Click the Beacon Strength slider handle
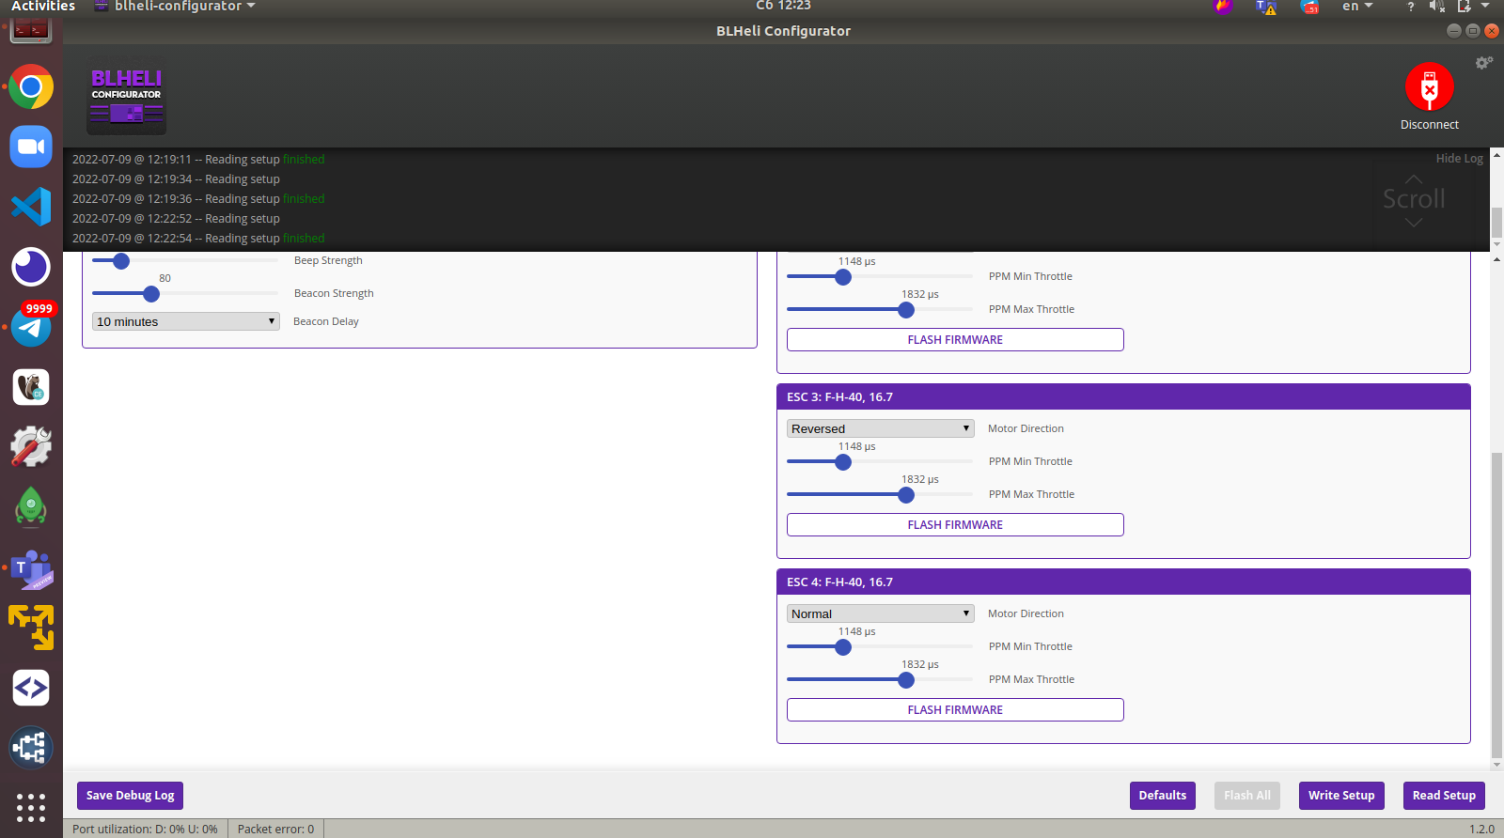The height and width of the screenshot is (838, 1504). (x=151, y=294)
